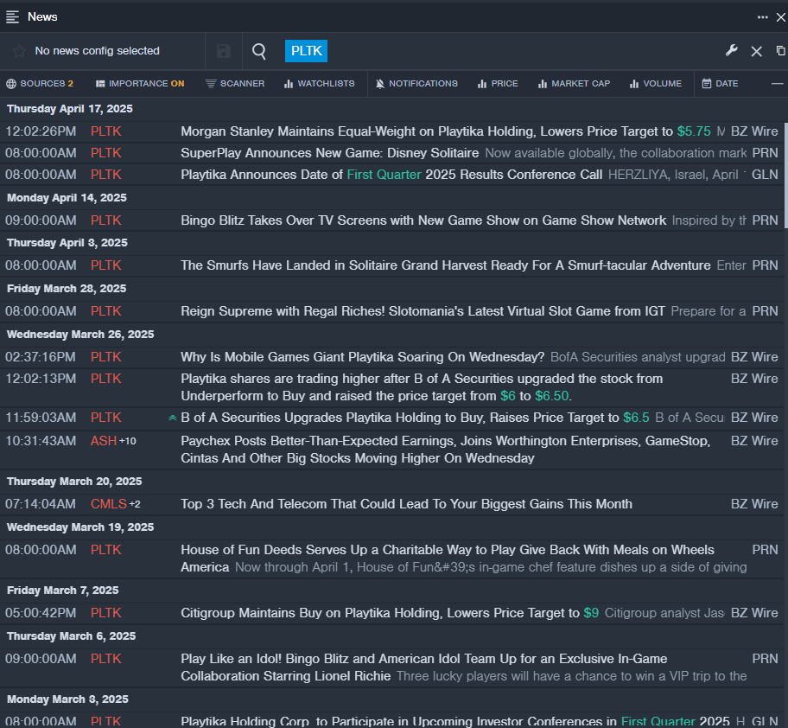
Task: Click the $9 price target value
Action: click(x=591, y=613)
